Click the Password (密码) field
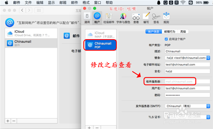 pos(187,95)
